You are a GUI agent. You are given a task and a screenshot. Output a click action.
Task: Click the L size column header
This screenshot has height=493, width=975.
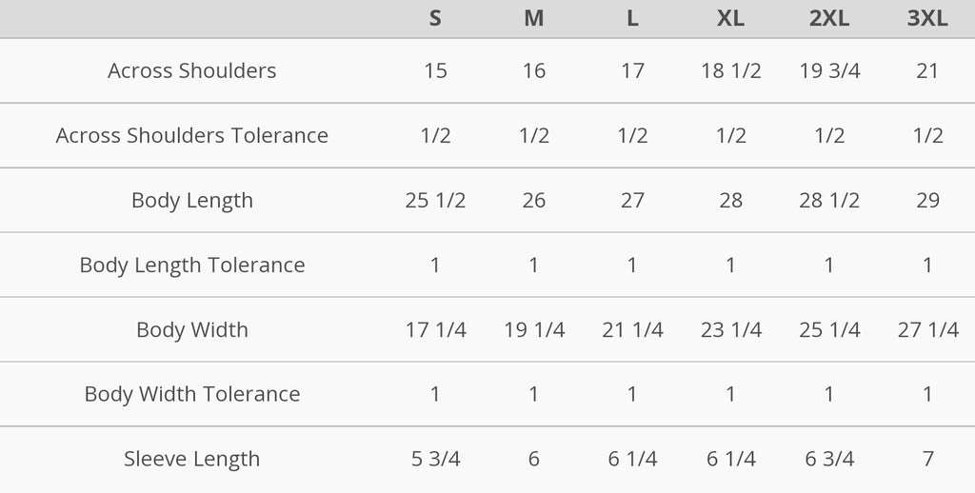pos(632,19)
